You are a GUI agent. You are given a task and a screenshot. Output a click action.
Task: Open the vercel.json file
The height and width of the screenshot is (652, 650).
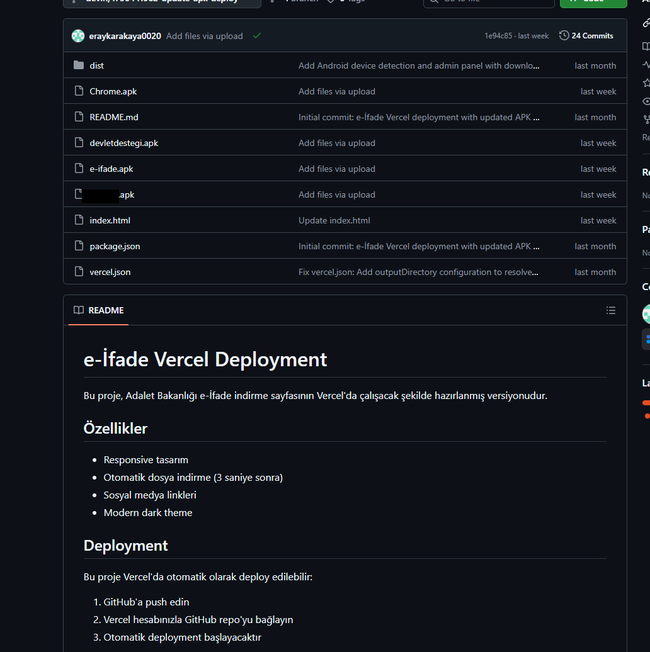pyautogui.click(x=110, y=271)
